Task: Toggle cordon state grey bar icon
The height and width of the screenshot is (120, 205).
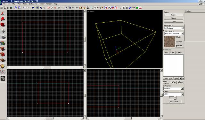Action: [x=77, y=8]
